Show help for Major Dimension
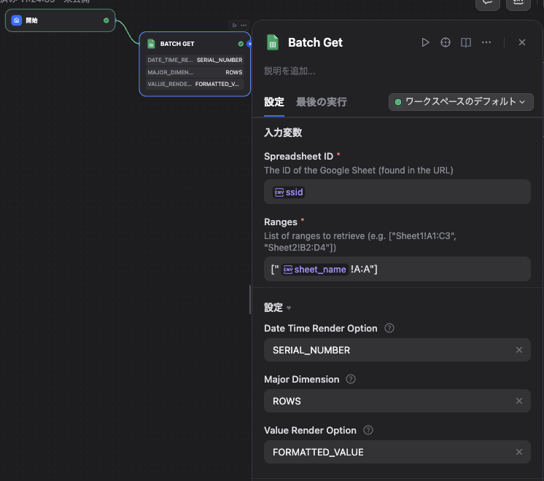The image size is (544, 481). tap(351, 379)
